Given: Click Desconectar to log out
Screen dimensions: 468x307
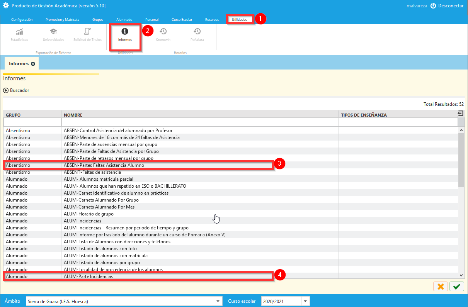Looking at the screenshot, I should pyautogui.click(x=451, y=6).
